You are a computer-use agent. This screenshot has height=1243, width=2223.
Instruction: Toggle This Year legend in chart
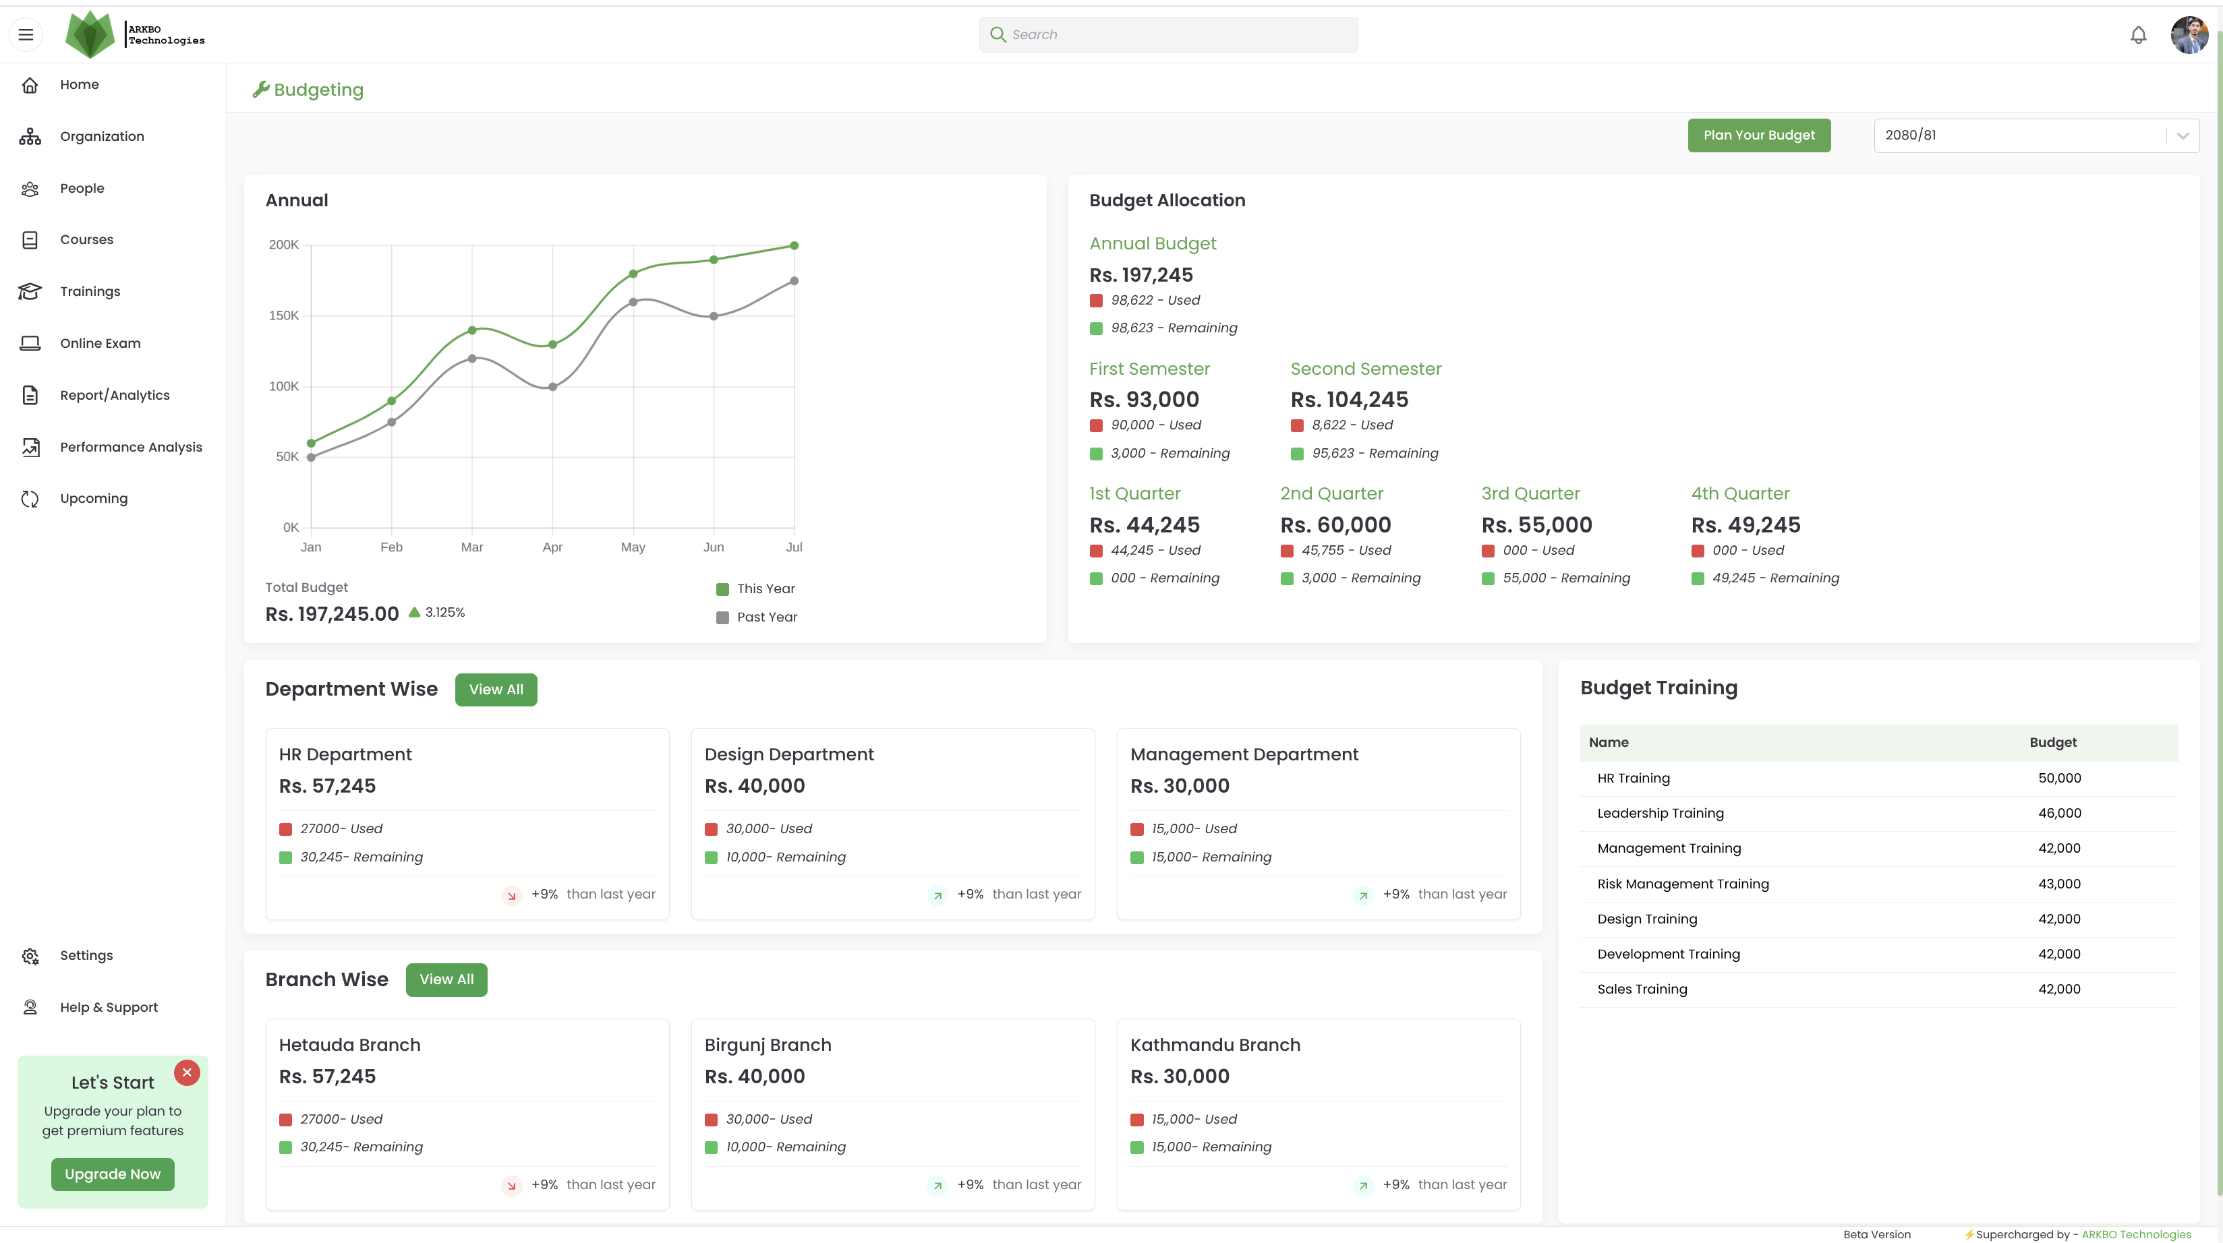click(755, 589)
